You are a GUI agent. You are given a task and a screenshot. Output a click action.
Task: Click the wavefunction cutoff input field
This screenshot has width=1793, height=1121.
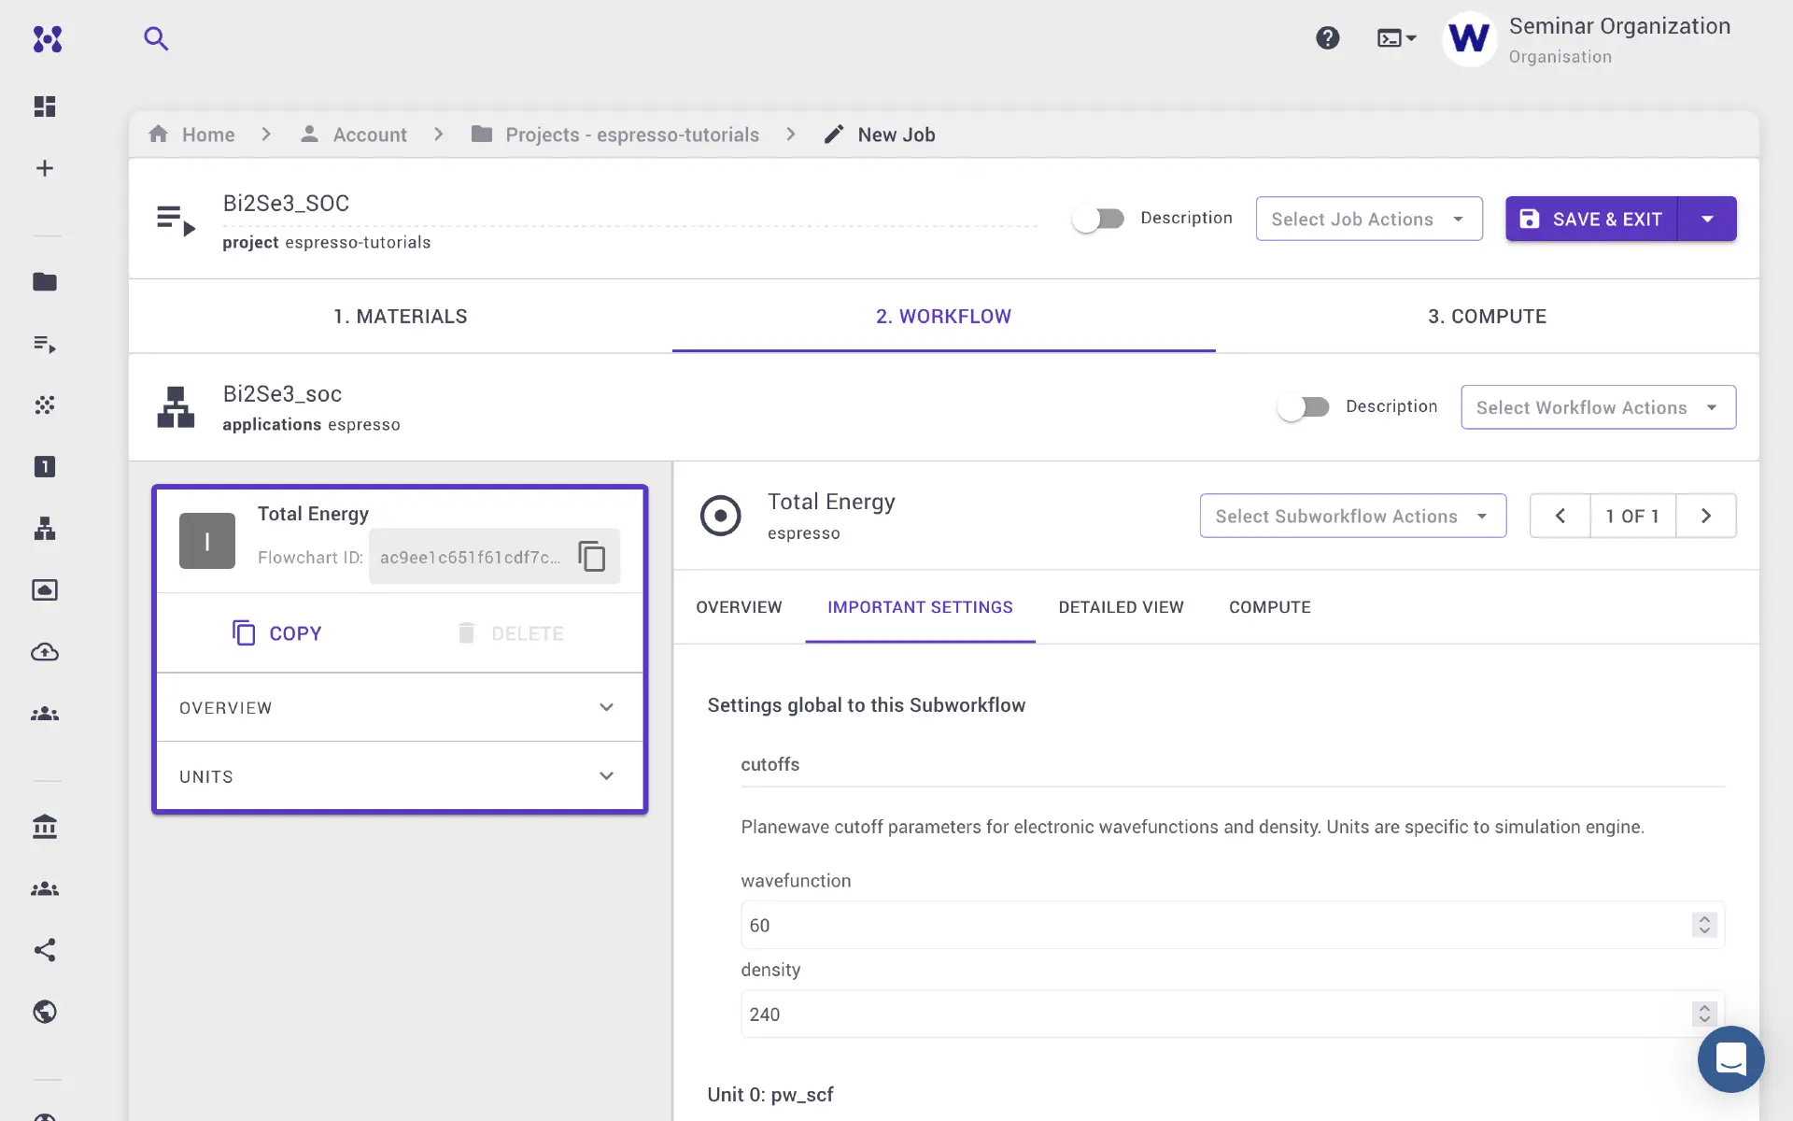1214,925
